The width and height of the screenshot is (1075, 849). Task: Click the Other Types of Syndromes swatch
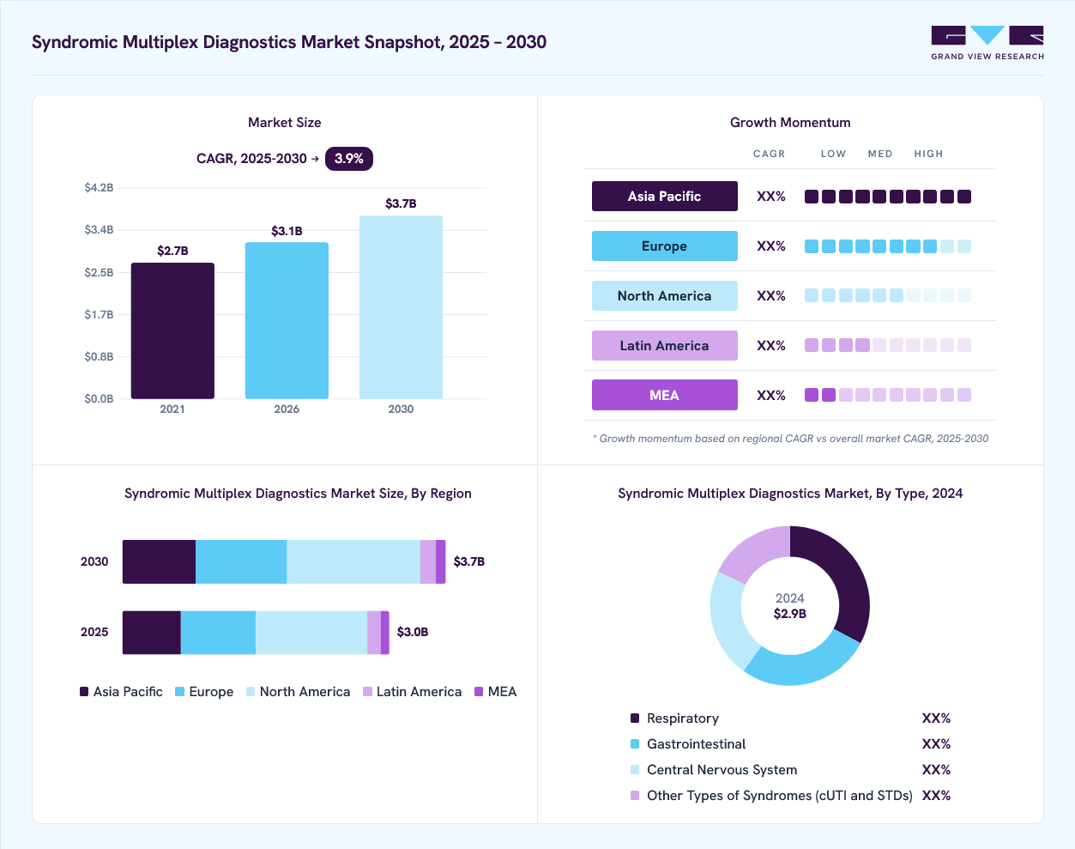(x=635, y=796)
